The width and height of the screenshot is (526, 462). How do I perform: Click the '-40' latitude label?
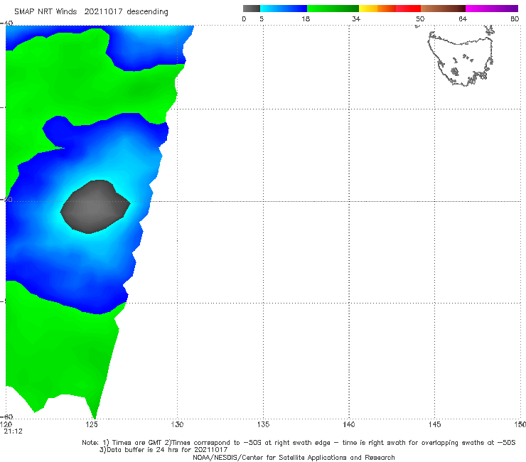(x=7, y=23)
